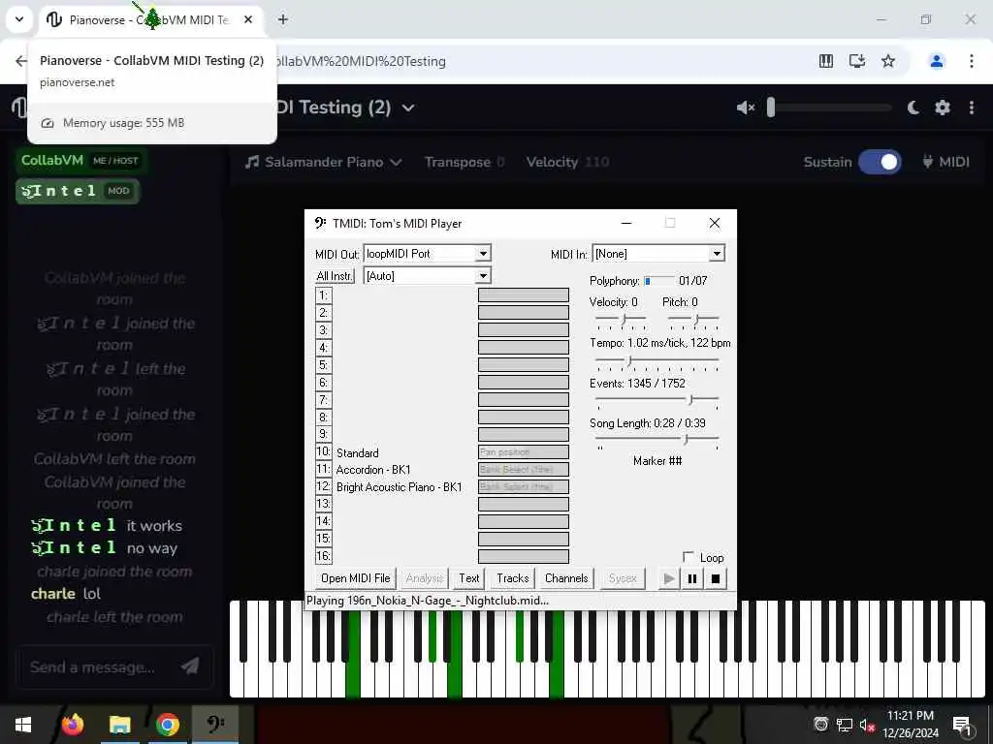Toggle channel 12 Bright Acoustic Piano button
Image resolution: width=993 pixels, height=744 pixels.
coord(323,486)
